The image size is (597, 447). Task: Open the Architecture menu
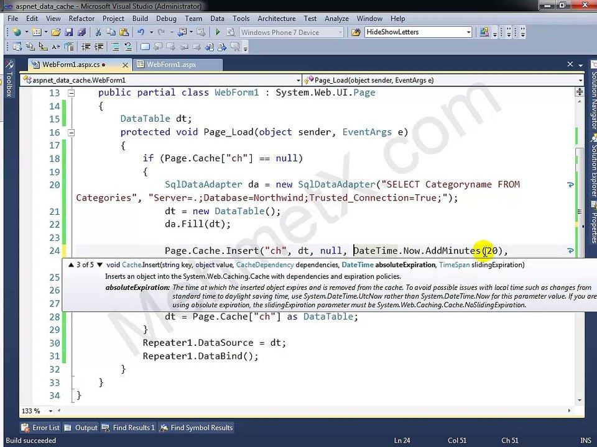[276, 18]
